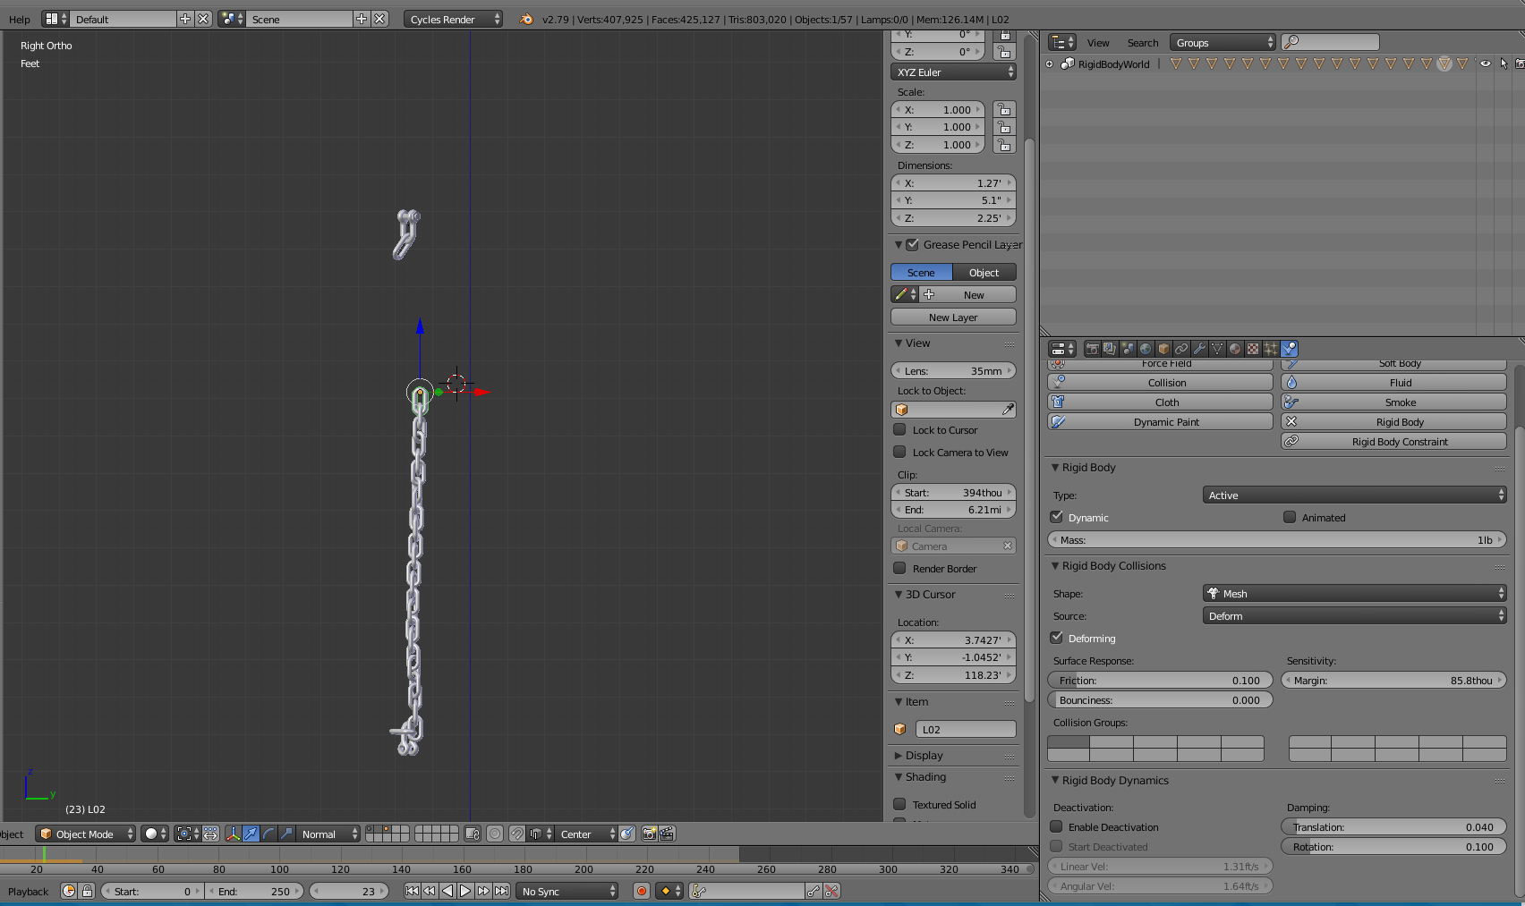
Task: Open the Texture properties tab (checker icon)
Action: point(1253,349)
